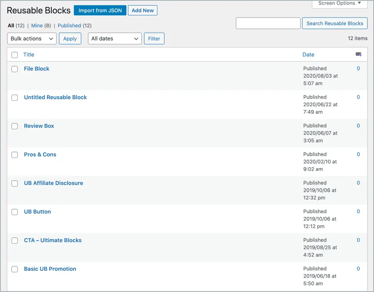Open the Pros & Cons block
This screenshot has width=374, height=292.
[x=40, y=154]
